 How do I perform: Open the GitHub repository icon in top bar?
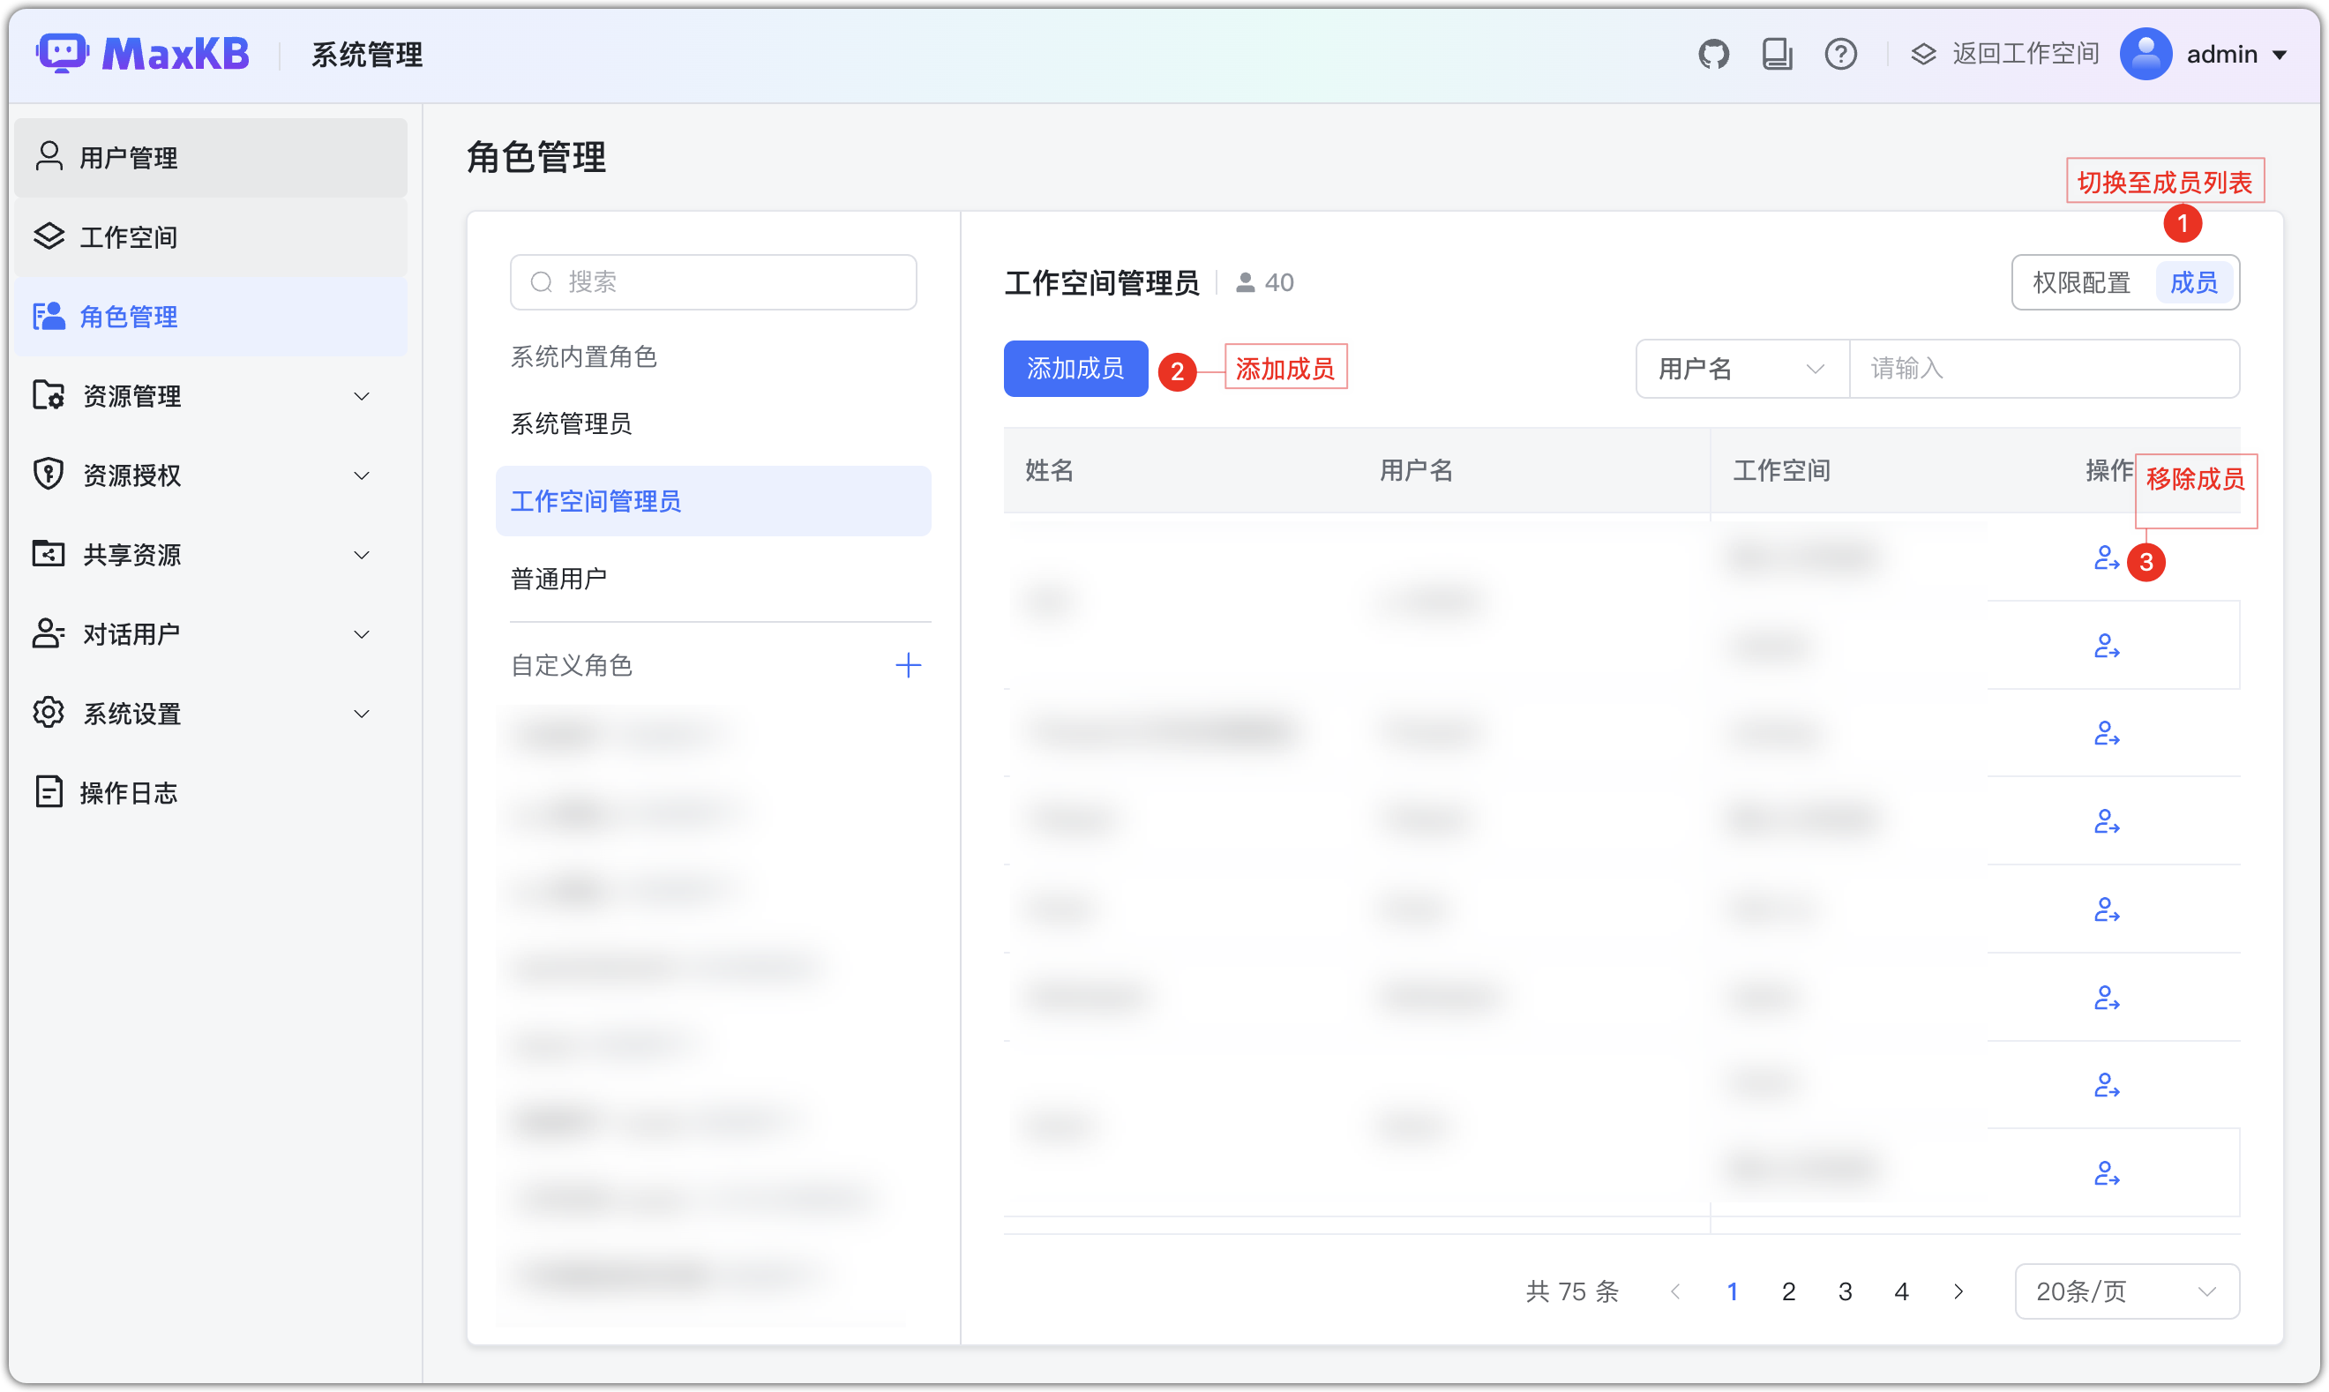[x=1715, y=54]
